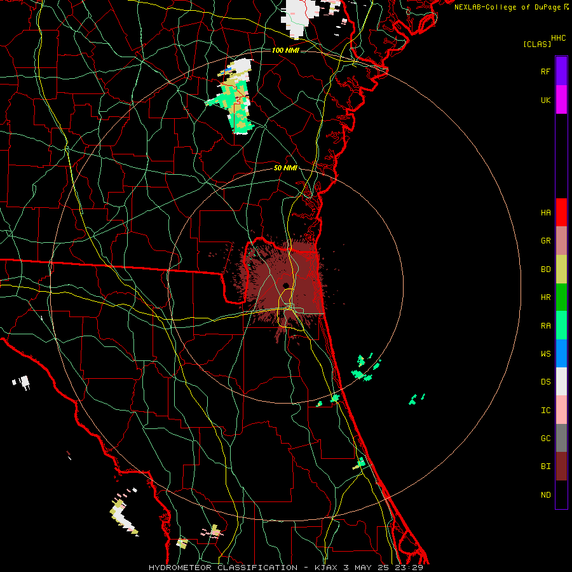Click the HHC product code text

point(558,38)
